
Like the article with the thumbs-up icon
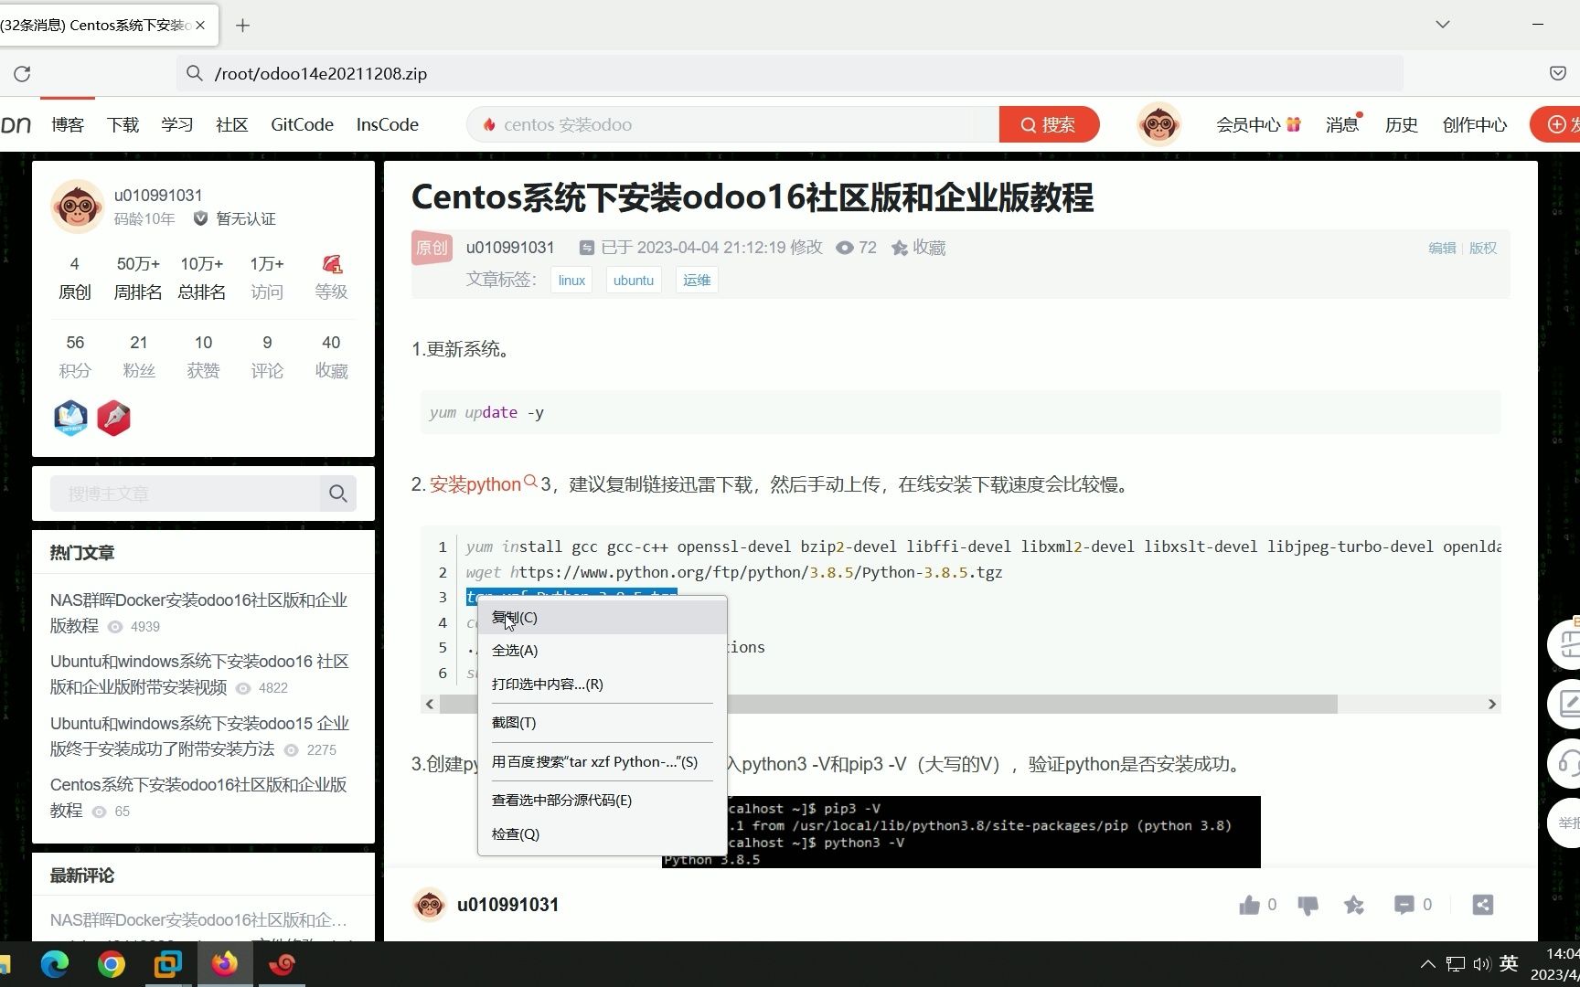pyautogui.click(x=1249, y=905)
